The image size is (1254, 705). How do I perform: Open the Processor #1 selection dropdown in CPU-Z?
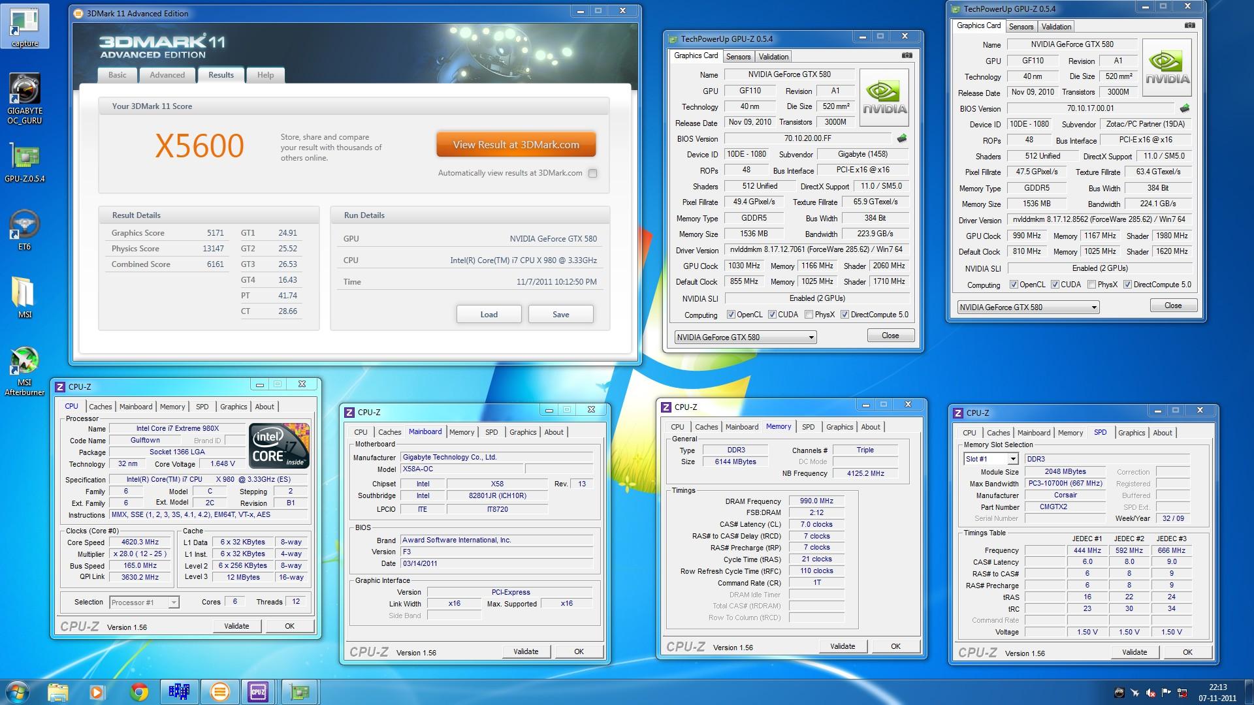144,603
